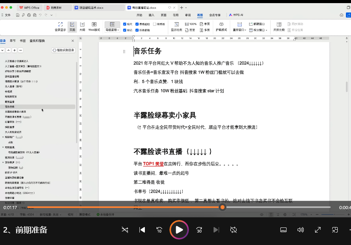
Task: Mute the video volume speaker icon
Action: (x=300, y=230)
